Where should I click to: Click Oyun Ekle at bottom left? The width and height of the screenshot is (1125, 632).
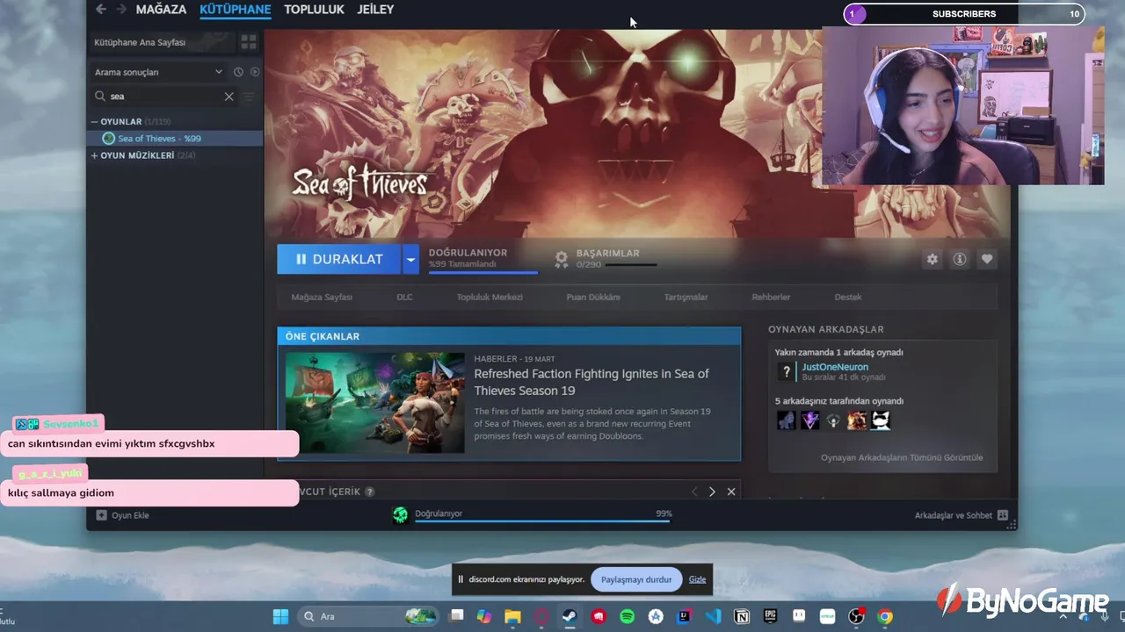pyautogui.click(x=123, y=515)
